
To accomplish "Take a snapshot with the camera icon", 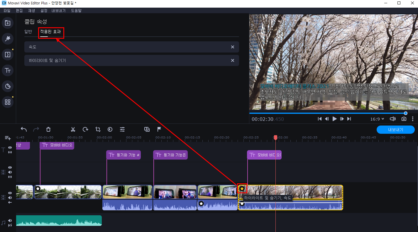I will (x=404, y=119).
